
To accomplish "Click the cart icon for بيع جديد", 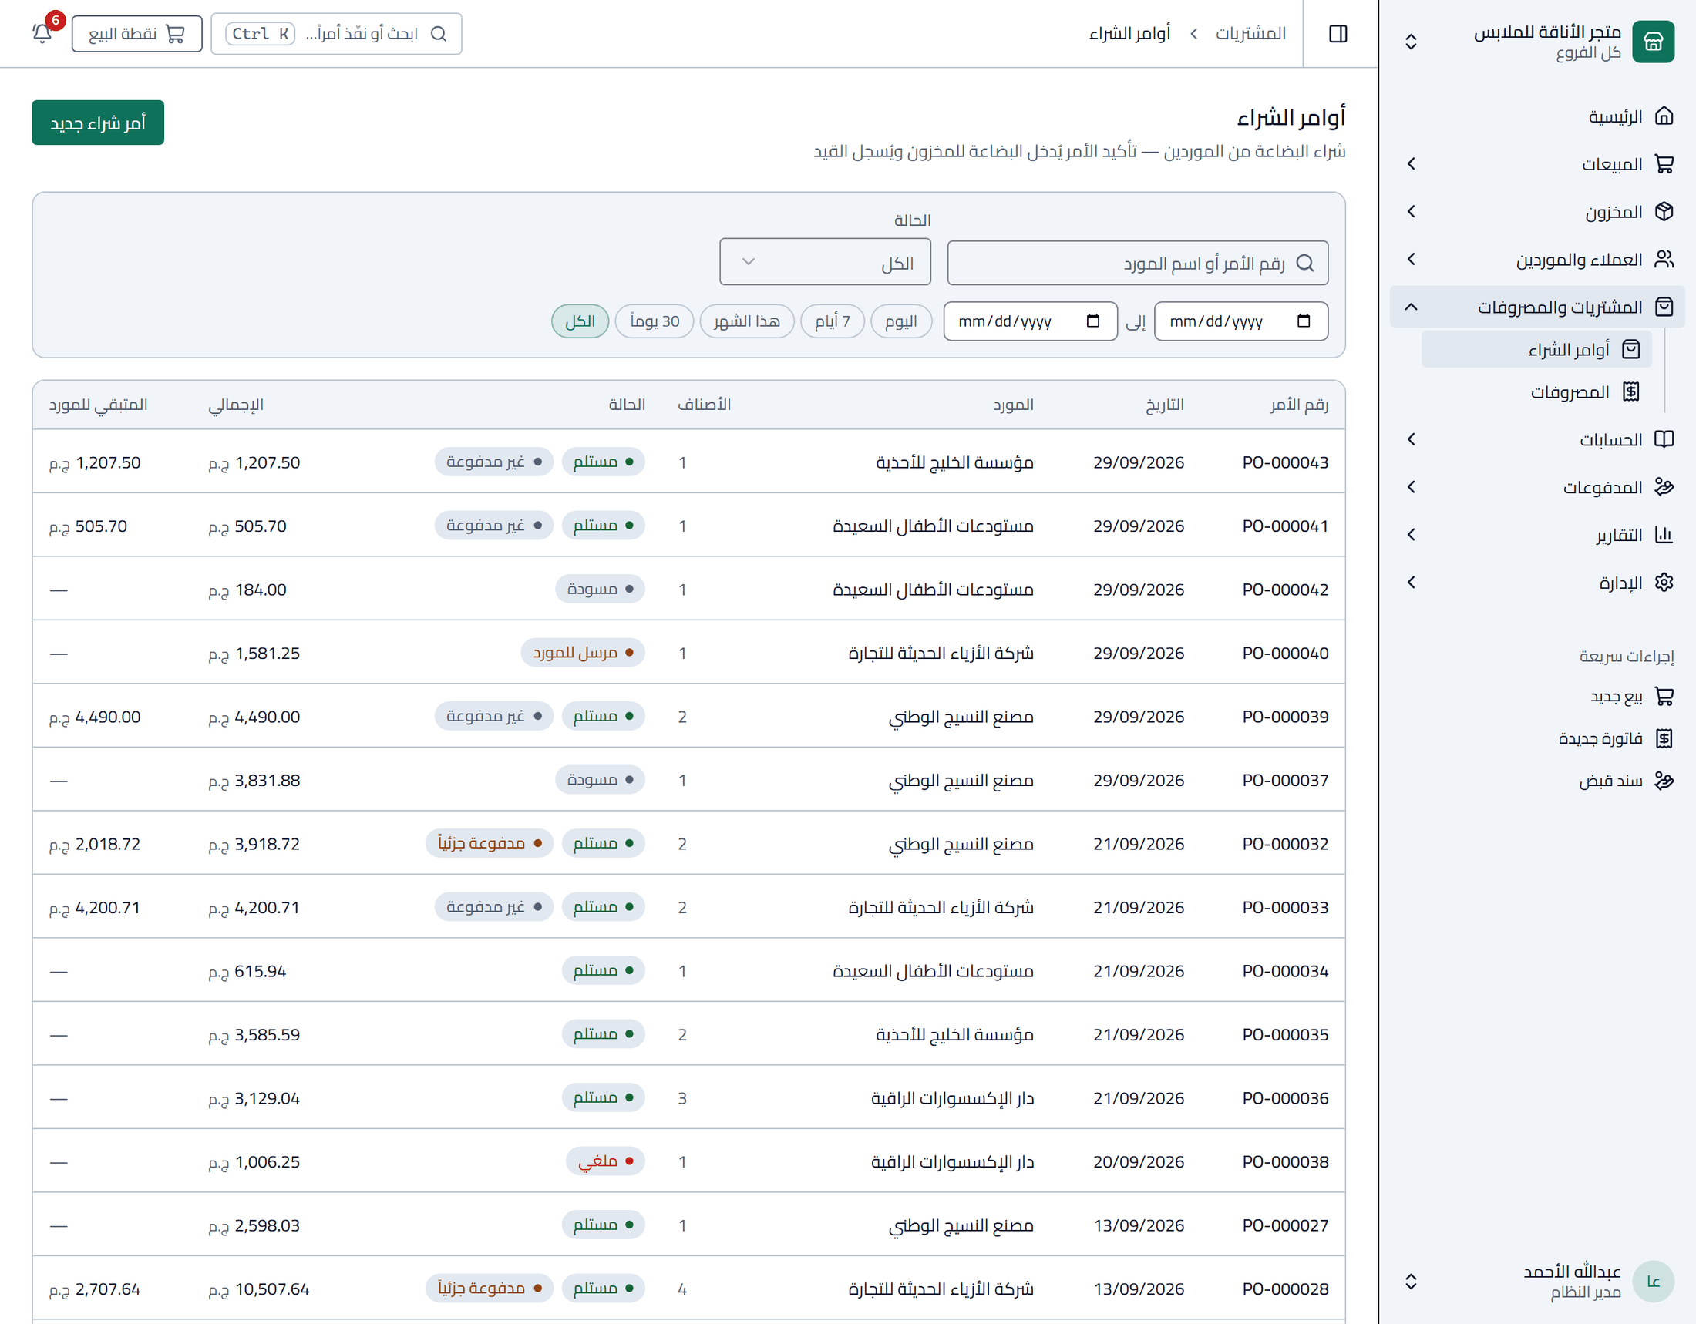I will (x=1664, y=696).
